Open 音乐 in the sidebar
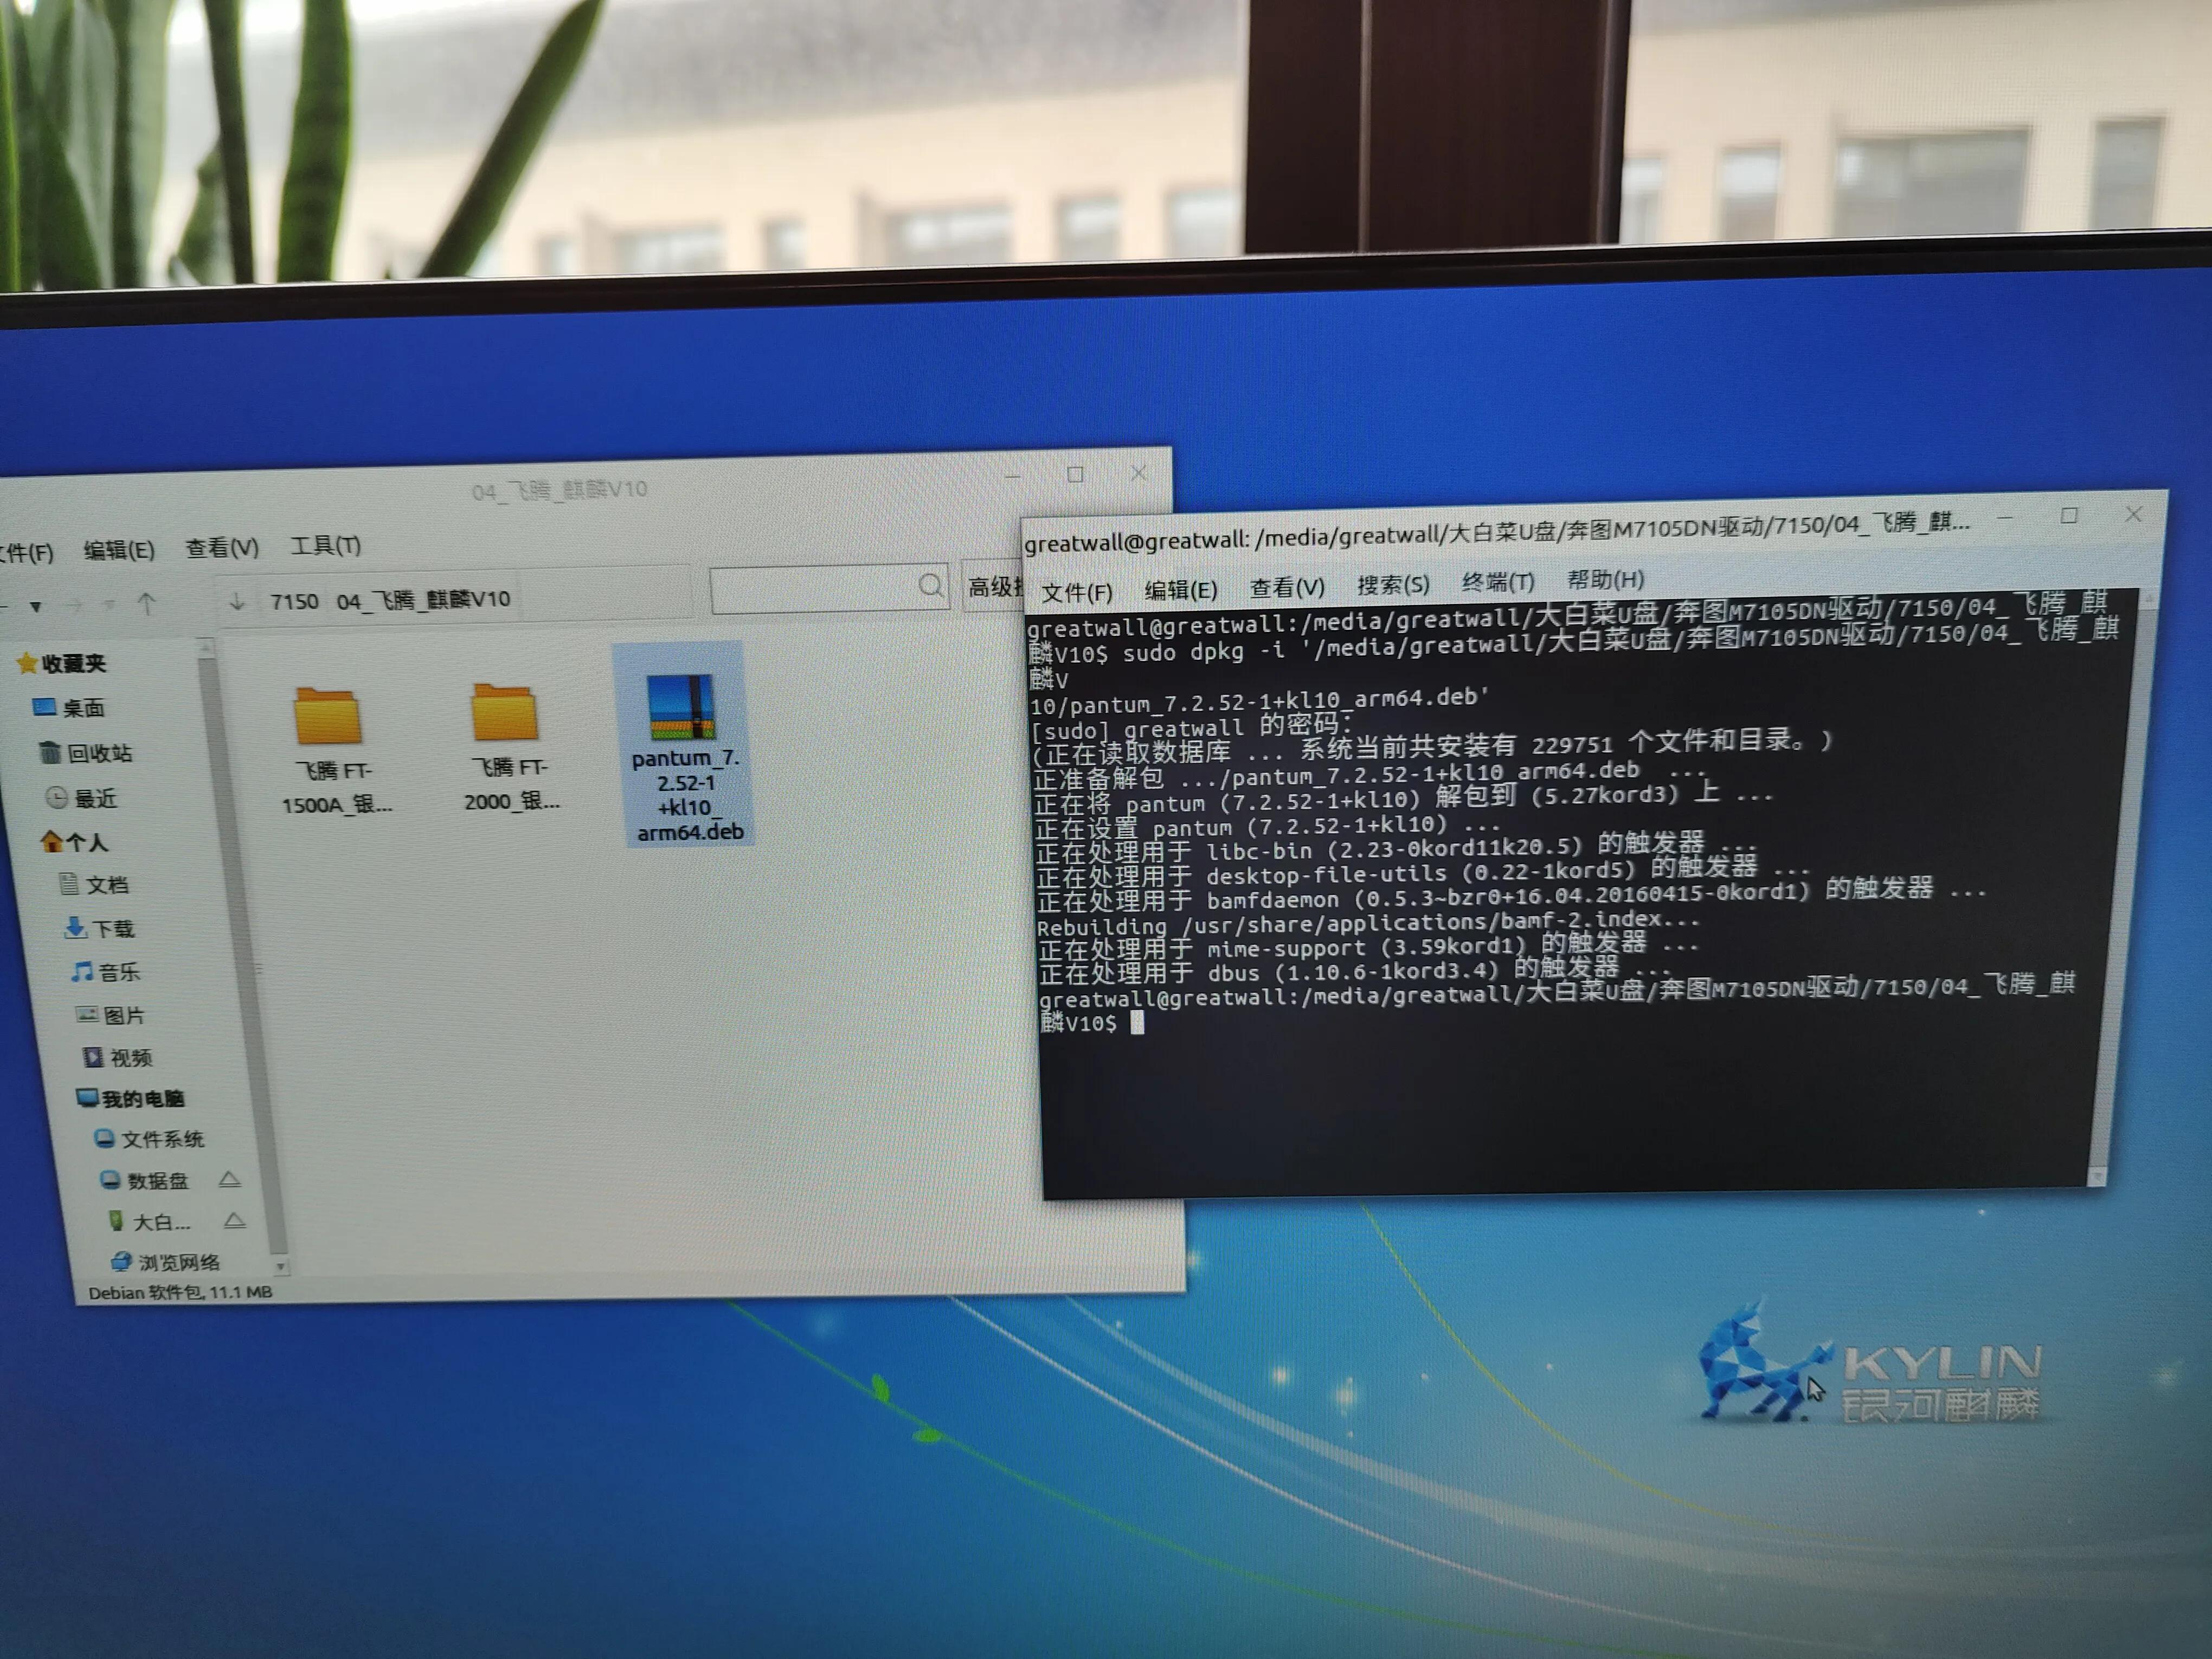Viewport: 2212px width, 1659px height. (x=106, y=972)
